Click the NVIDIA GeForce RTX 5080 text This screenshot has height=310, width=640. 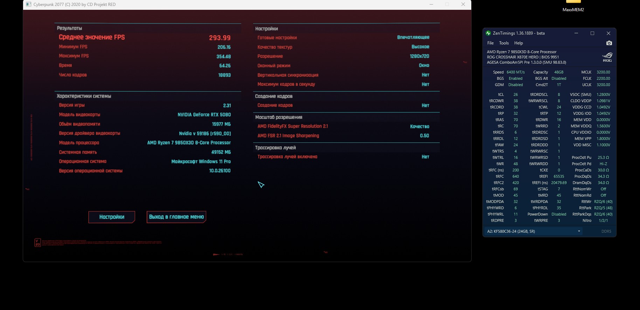coord(204,115)
